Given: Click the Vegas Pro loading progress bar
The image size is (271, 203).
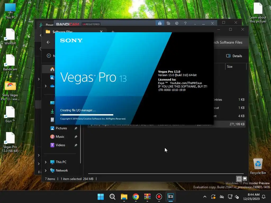Looking at the screenshot, I should click(x=87, y=115).
